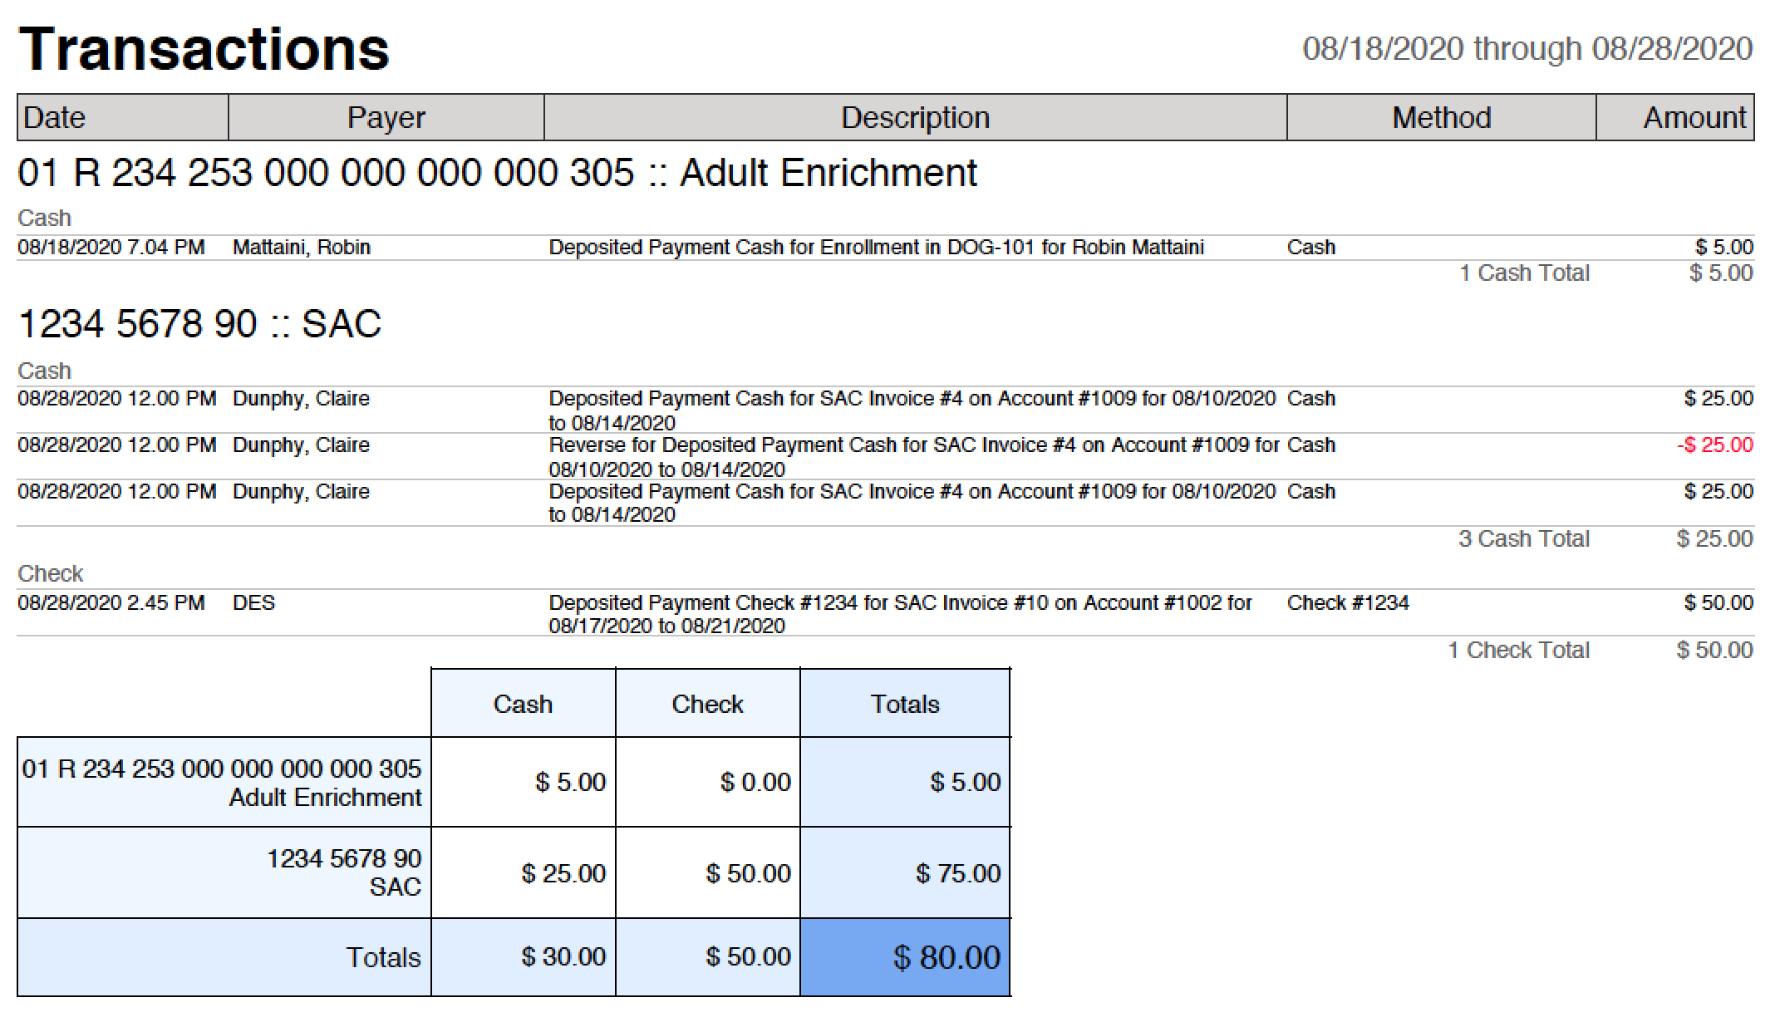Click the report date range text
The height and width of the screenshot is (1022, 1775).
point(1527,49)
